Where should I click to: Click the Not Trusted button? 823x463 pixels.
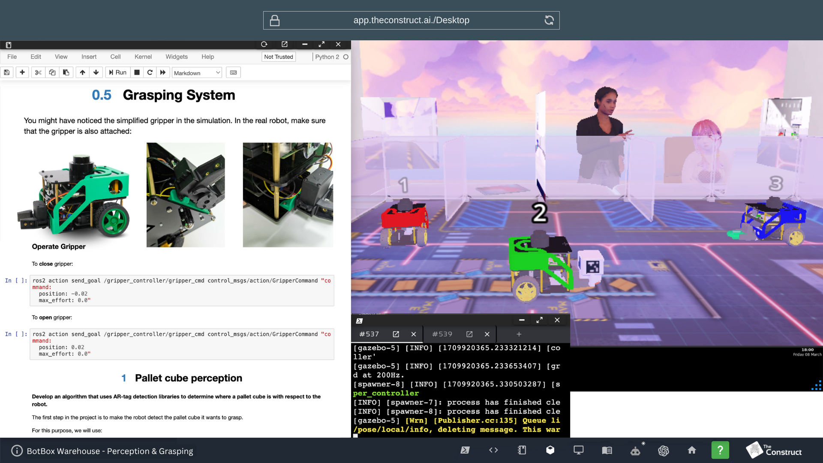click(279, 57)
